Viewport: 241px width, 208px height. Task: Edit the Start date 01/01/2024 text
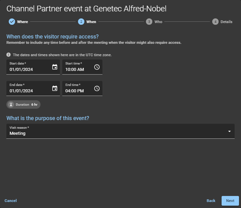(x=21, y=70)
